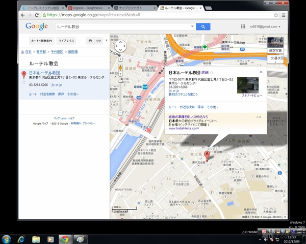This screenshot has height=244, width=306.
Task: Click Chrome icon on taskbar
Action: click(65, 239)
